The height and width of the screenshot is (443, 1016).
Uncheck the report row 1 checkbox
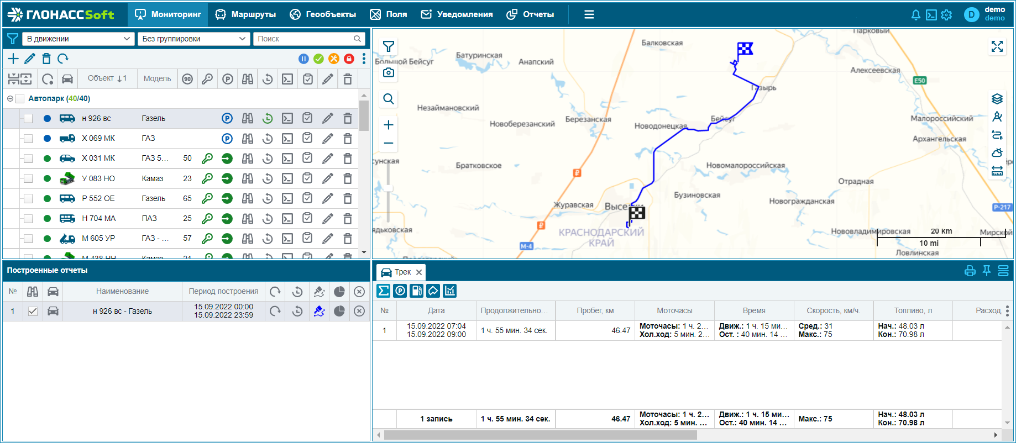click(x=33, y=311)
